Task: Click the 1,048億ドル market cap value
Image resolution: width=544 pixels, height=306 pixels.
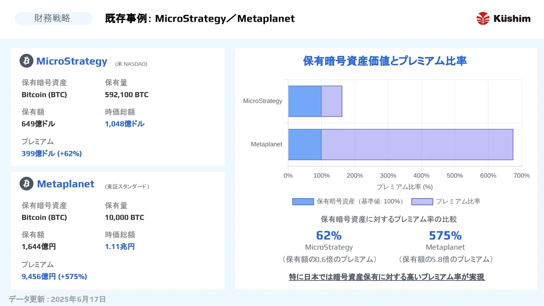Action: click(x=125, y=124)
